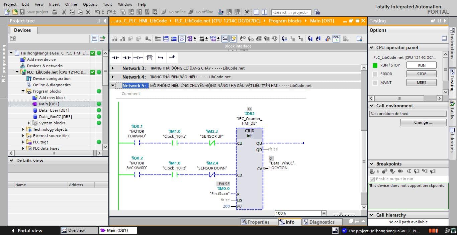Image resolution: width=457 pixels, height=235 pixels.
Task: Expand Technology objects in project tree
Action: coord(23,129)
